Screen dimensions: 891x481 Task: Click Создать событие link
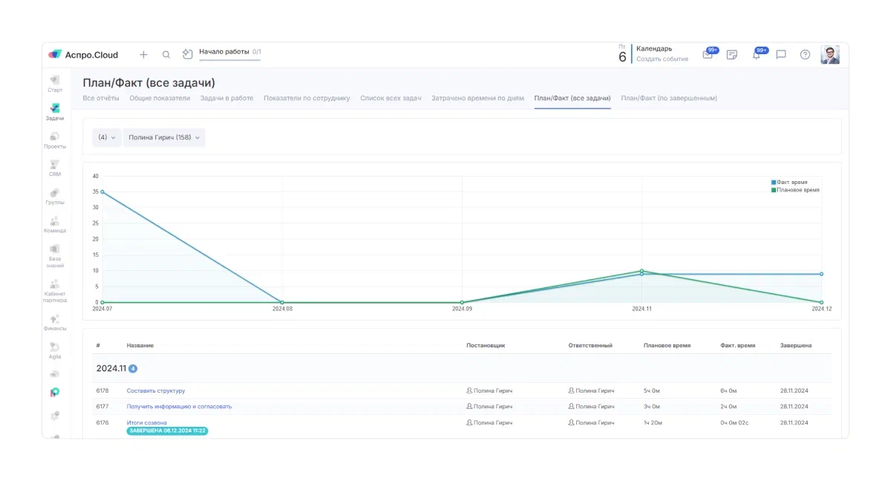pyautogui.click(x=662, y=59)
